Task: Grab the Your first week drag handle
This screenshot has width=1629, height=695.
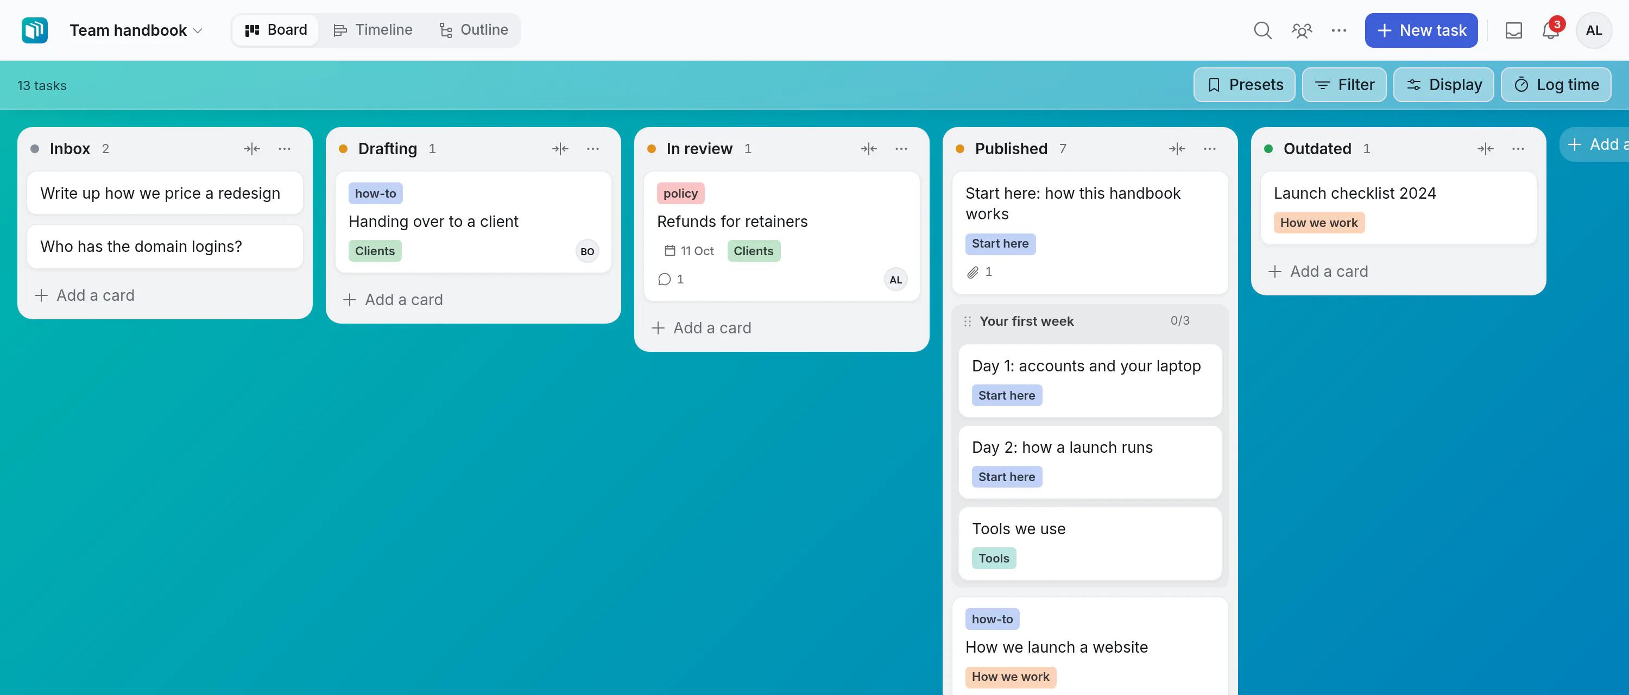Action: pyautogui.click(x=967, y=321)
